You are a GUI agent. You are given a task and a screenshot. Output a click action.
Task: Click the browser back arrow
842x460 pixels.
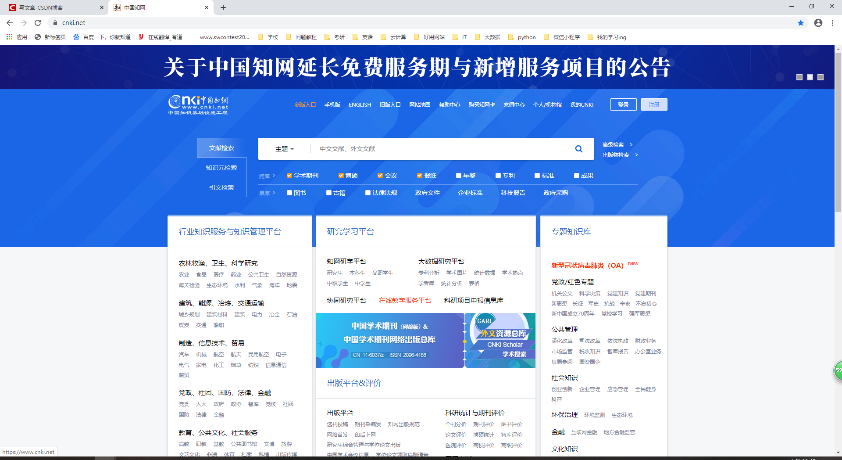[x=10, y=23]
